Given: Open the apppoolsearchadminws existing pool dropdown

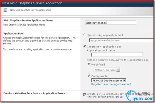Looking at the screenshot, I should 122,40.
